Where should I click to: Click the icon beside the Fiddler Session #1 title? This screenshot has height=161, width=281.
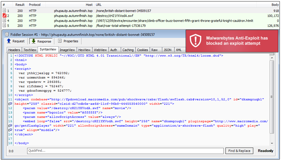pos(7,34)
